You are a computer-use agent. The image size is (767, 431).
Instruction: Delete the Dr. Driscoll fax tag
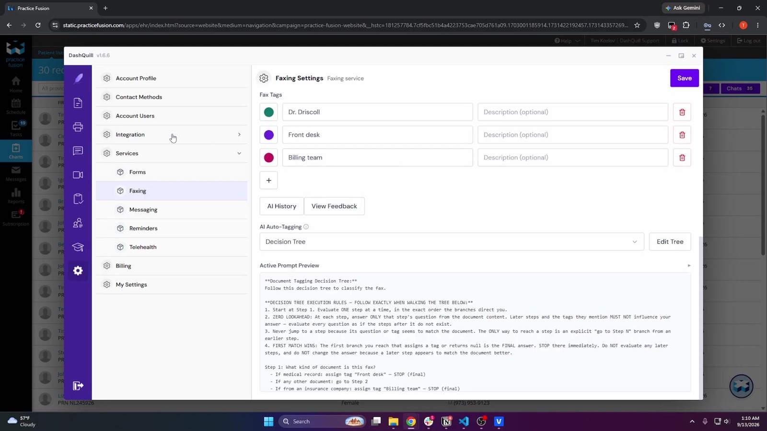tap(682, 112)
